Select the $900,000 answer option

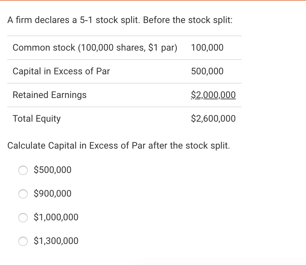point(23,194)
